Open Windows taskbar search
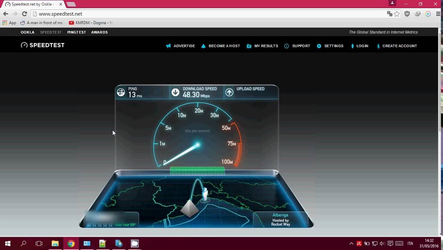443x250 pixels. [x=23, y=243]
